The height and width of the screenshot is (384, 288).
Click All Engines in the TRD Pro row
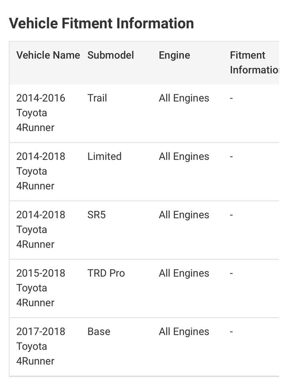(x=184, y=273)
